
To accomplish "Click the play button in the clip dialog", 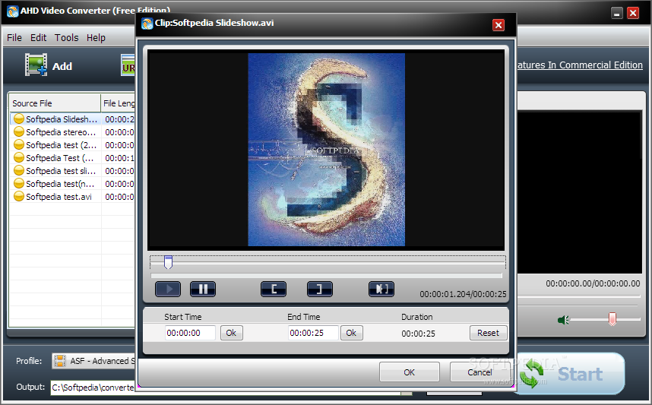I will (168, 289).
